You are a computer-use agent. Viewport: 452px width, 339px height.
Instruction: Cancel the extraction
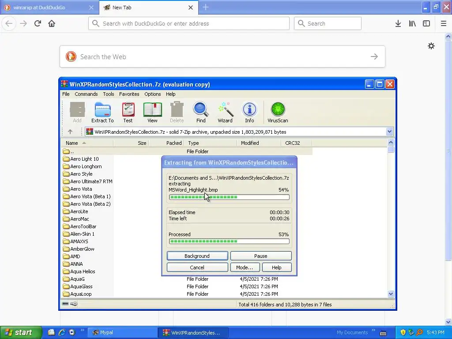pos(197,267)
